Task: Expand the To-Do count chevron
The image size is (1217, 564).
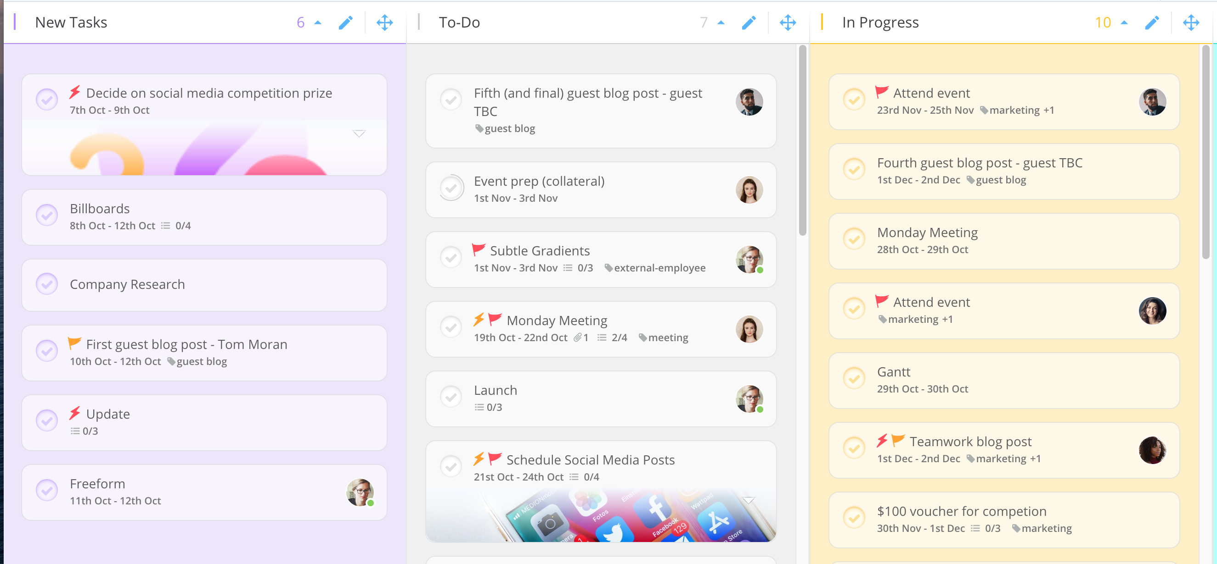Action: tap(720, 22)
